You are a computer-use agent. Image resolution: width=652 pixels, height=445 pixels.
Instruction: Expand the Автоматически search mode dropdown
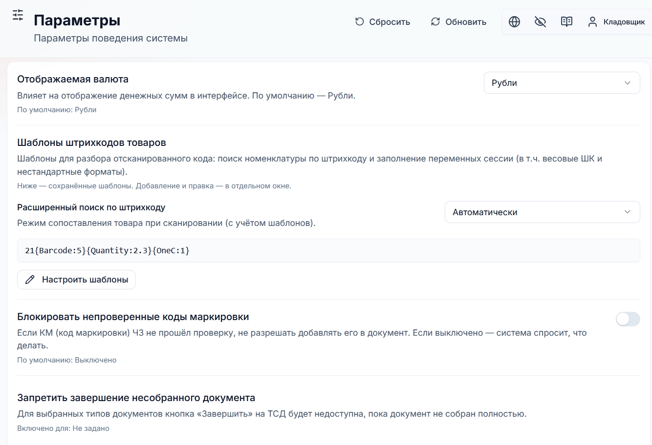[x=542, y=212]
